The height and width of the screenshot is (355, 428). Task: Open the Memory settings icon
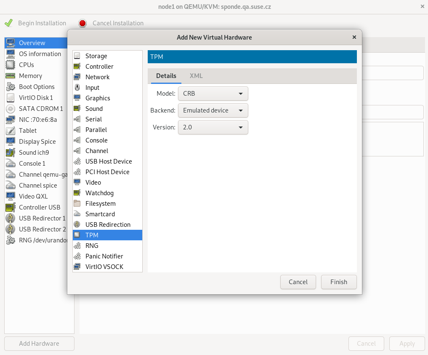coord(11,75)
